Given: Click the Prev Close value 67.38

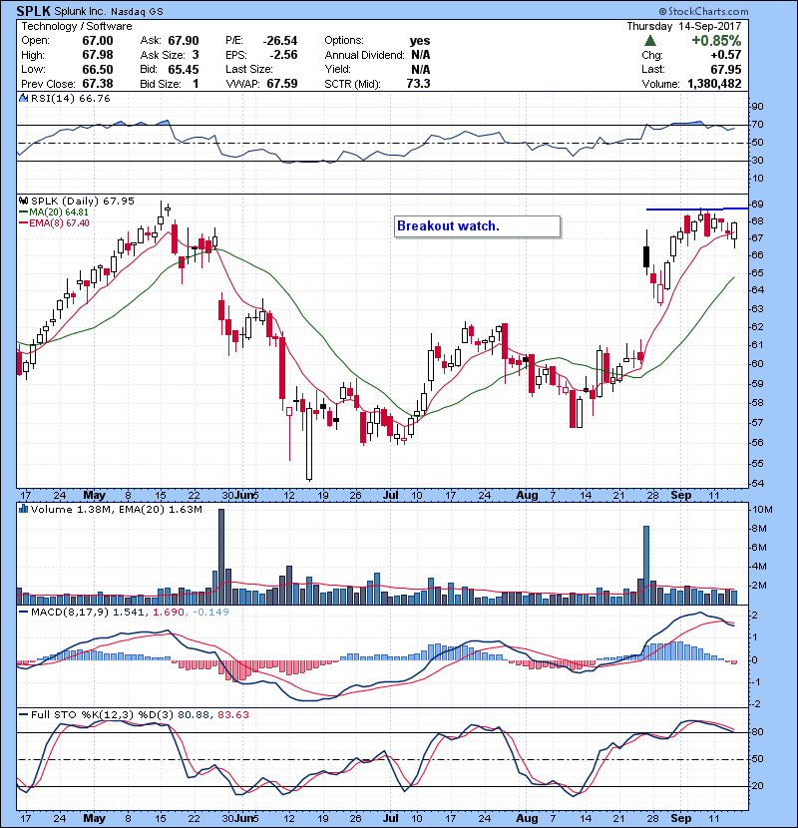Looking at the screenshot, I should tap(97, 84).
